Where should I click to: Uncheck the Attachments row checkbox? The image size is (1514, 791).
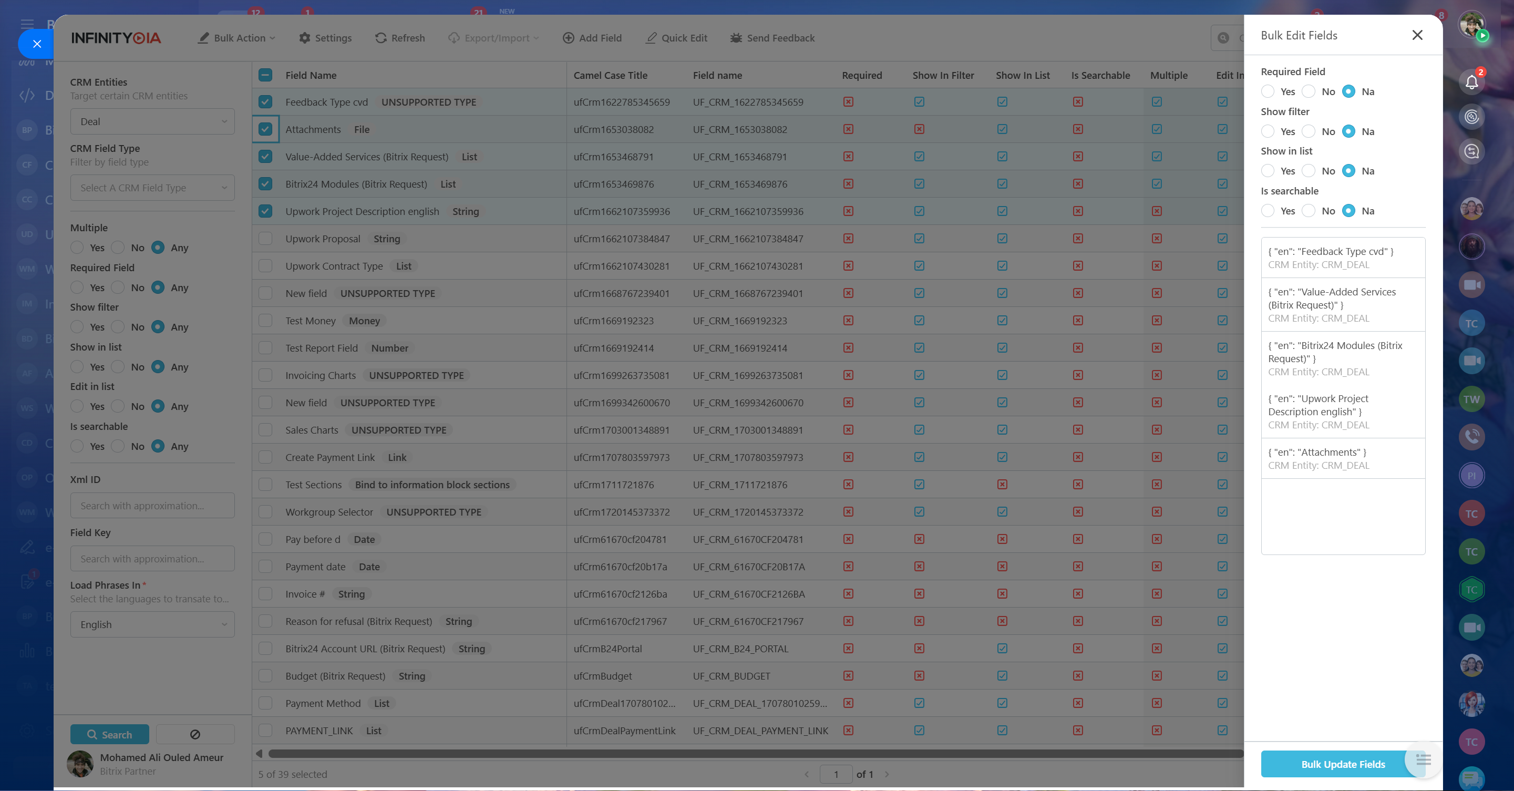[x=265, y=129]
